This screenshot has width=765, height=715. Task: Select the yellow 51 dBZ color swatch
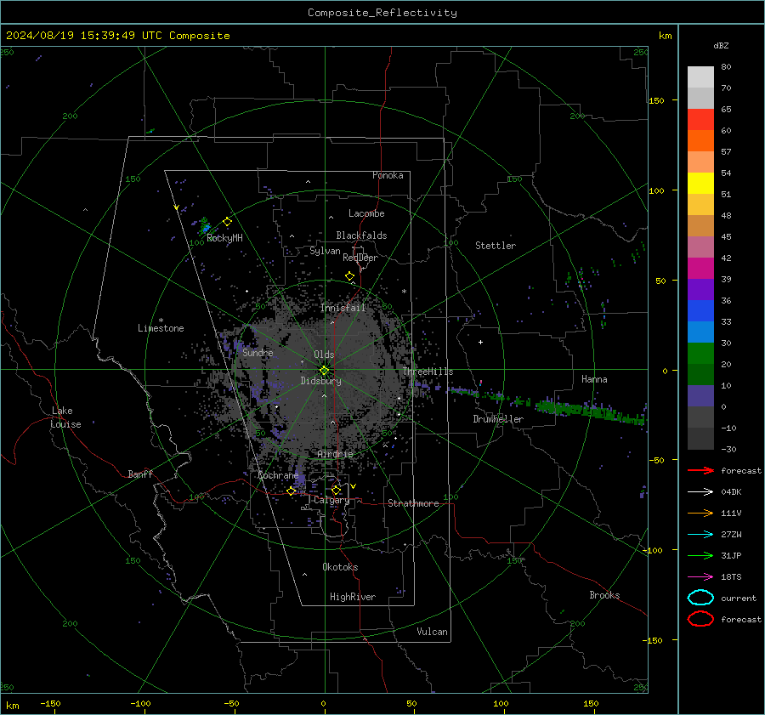(700, 183)
